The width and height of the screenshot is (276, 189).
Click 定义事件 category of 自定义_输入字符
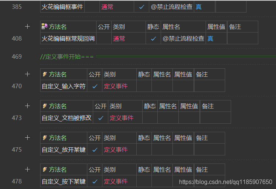click(x=116, y=86)
